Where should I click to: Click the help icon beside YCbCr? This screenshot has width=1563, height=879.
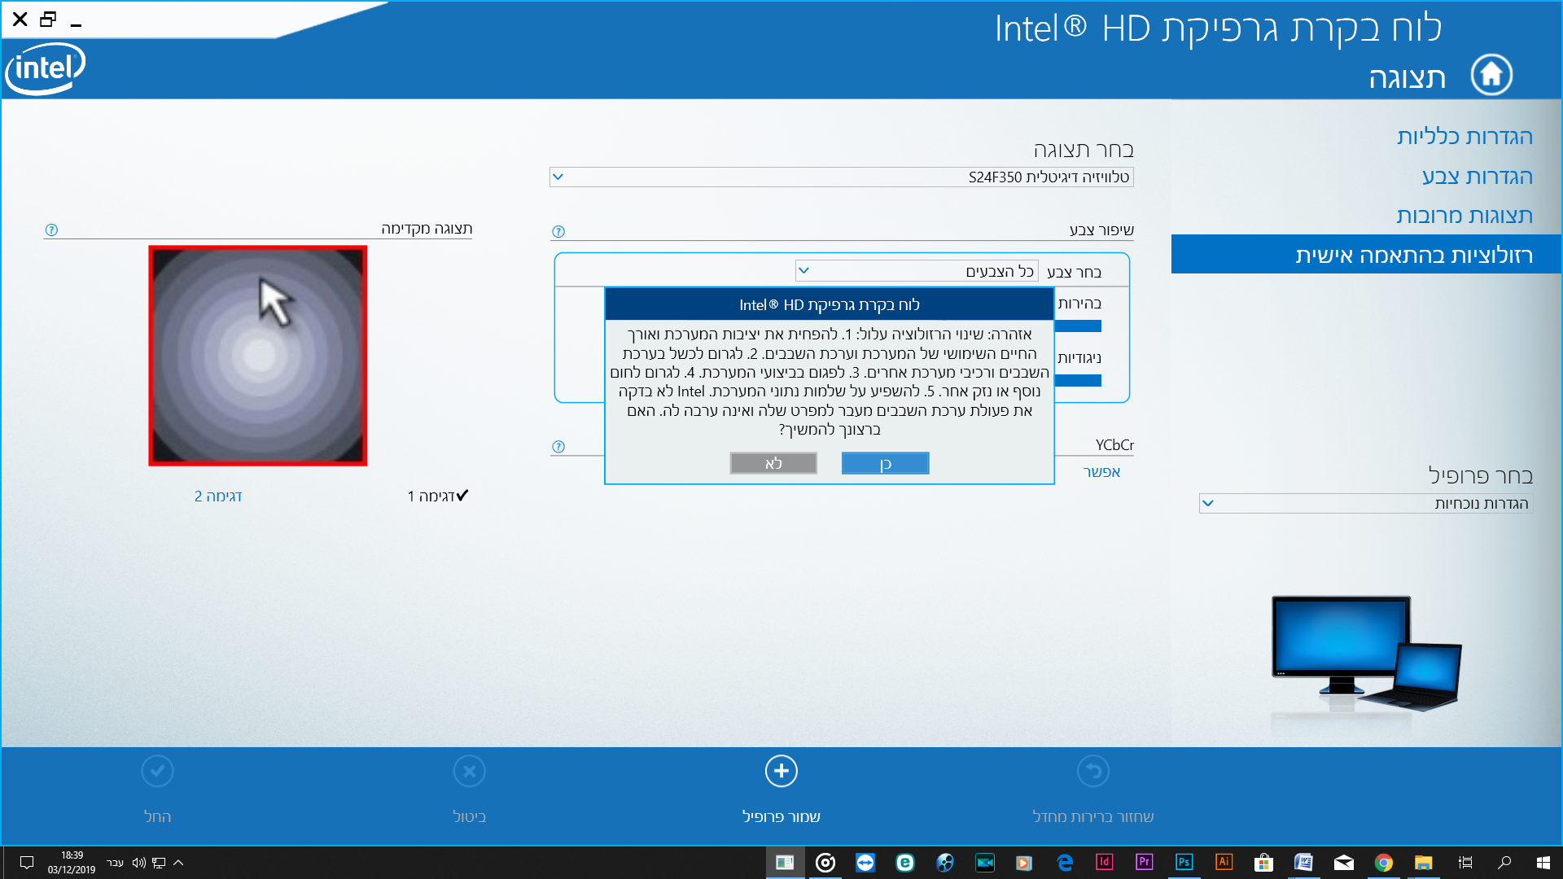point(558,447)
